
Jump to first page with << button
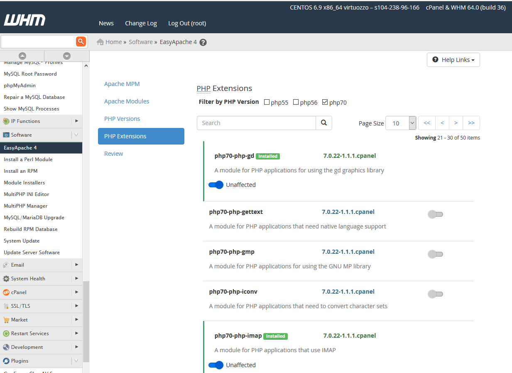point(427,123)
